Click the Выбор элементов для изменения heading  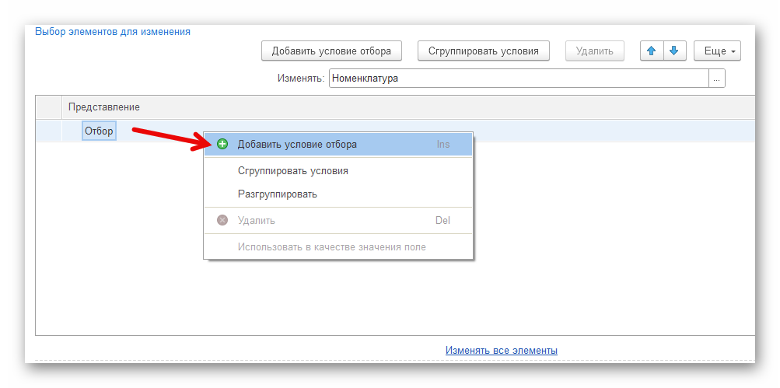[113, 32]
